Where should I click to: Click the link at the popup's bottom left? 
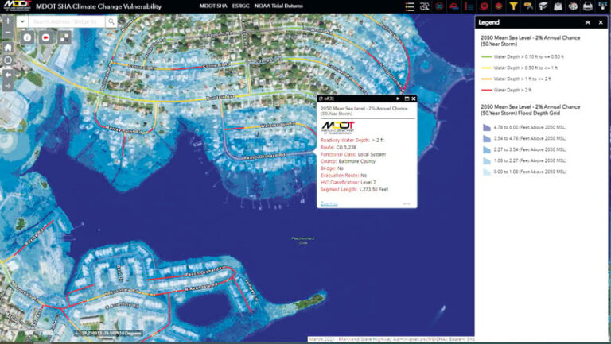point(329,203)
